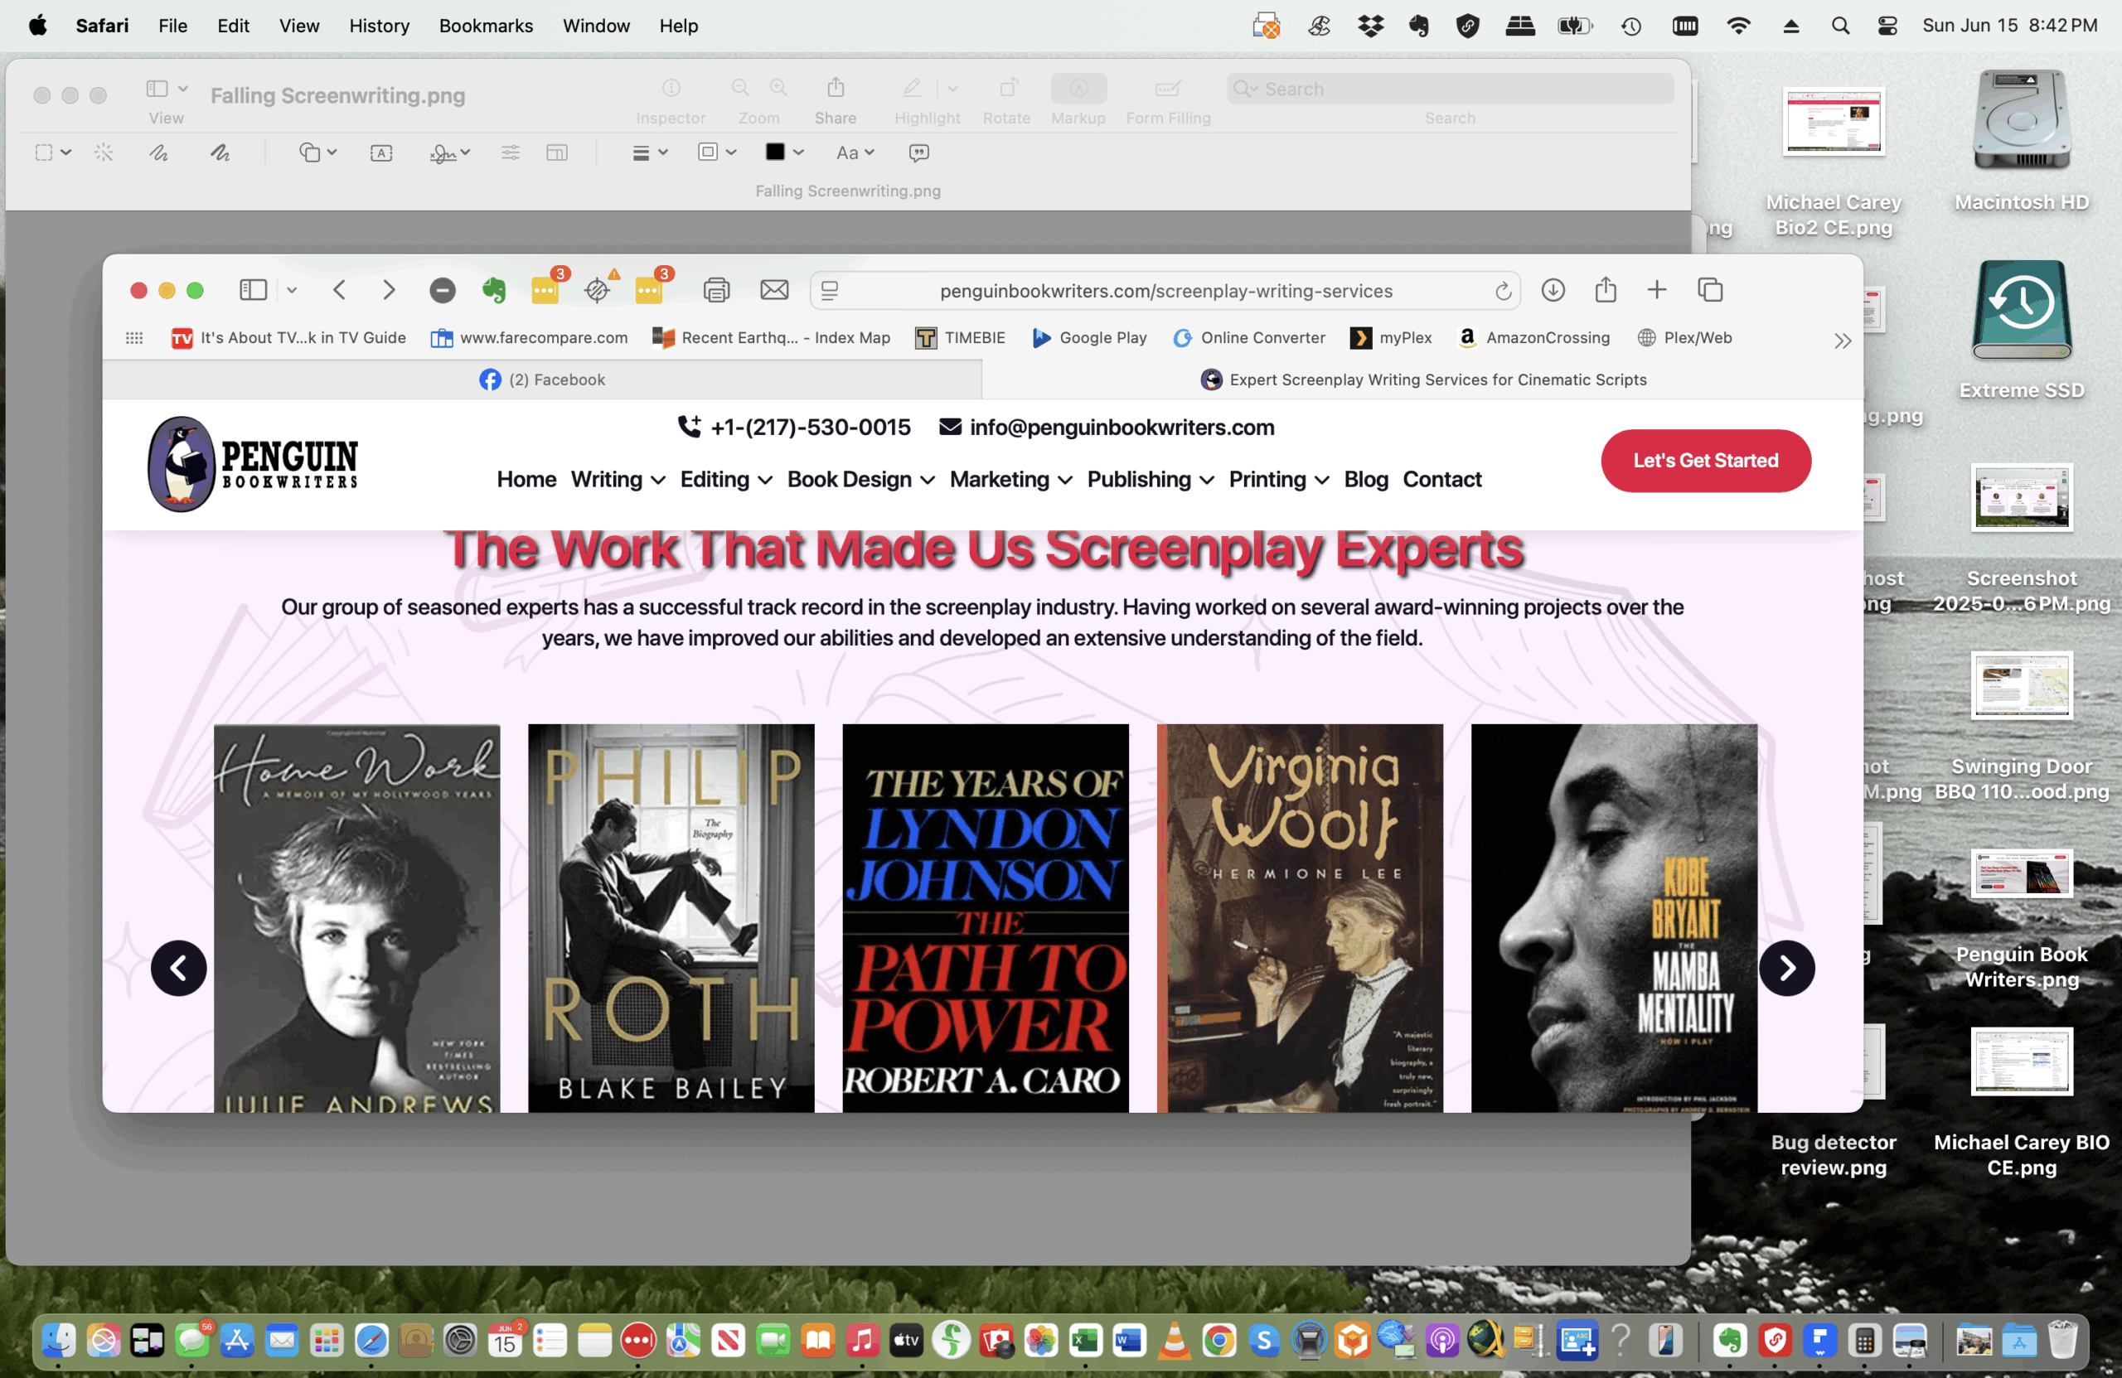Click the address bar with penguinbookwriters URL
The height and width of the screenshot is (1378, 2122).
pyautogui.click(x=1166, y=291)
